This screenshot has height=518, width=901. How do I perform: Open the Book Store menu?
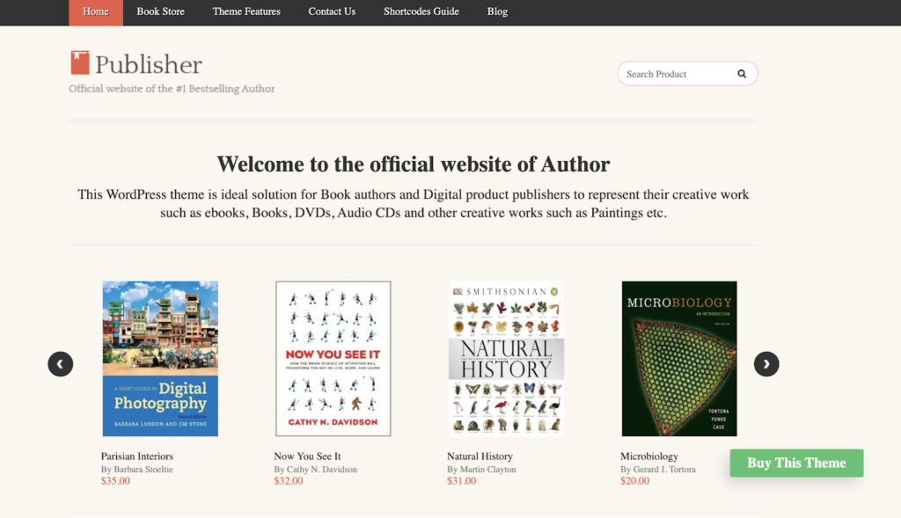(160, 11)
